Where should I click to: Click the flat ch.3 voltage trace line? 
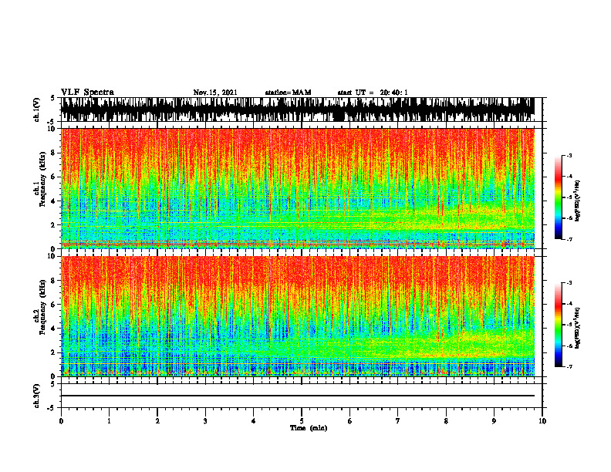point(298,396)
